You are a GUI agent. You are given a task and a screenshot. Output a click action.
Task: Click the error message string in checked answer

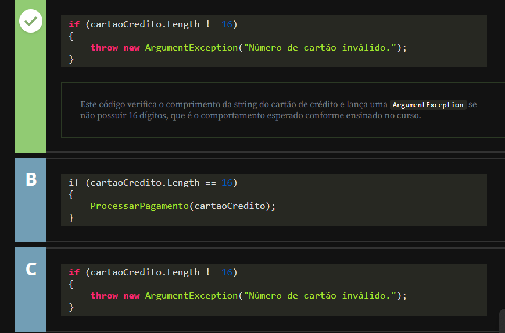click(x=320, y=48)
